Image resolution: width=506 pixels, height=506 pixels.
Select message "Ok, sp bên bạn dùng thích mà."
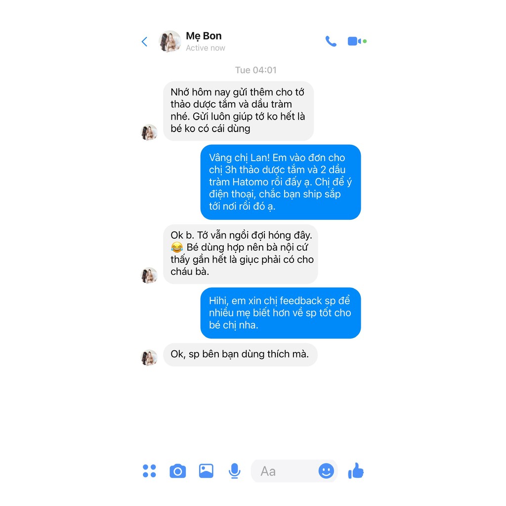tap(240, 355)
